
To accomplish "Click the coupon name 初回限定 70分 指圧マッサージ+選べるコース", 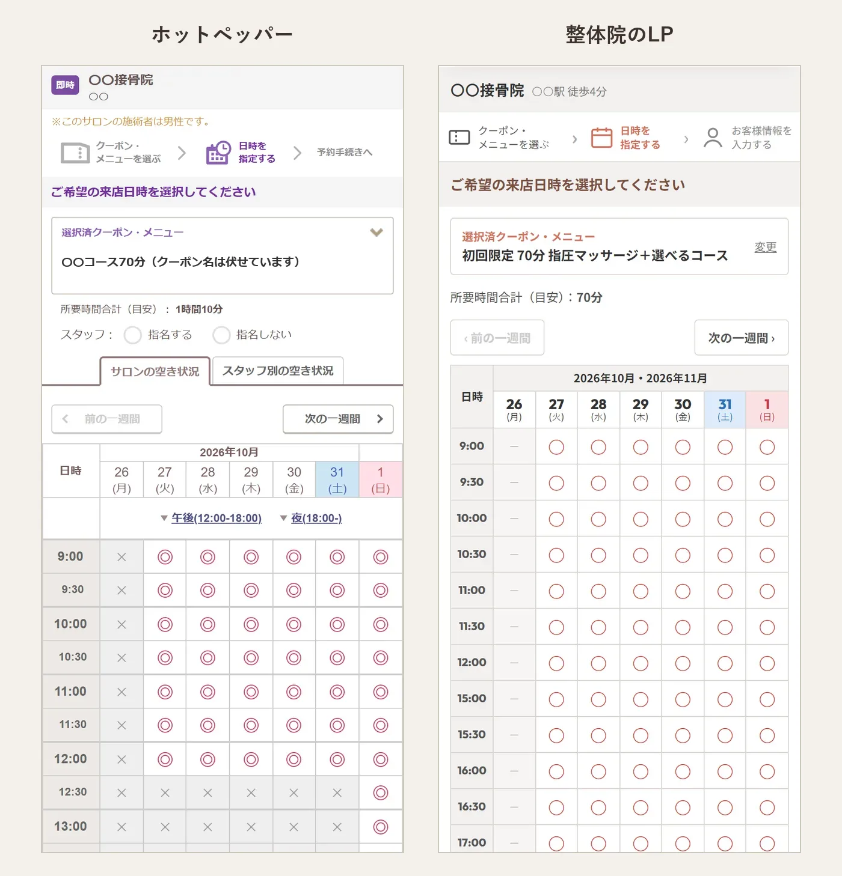I will click(x=595, y=256).
